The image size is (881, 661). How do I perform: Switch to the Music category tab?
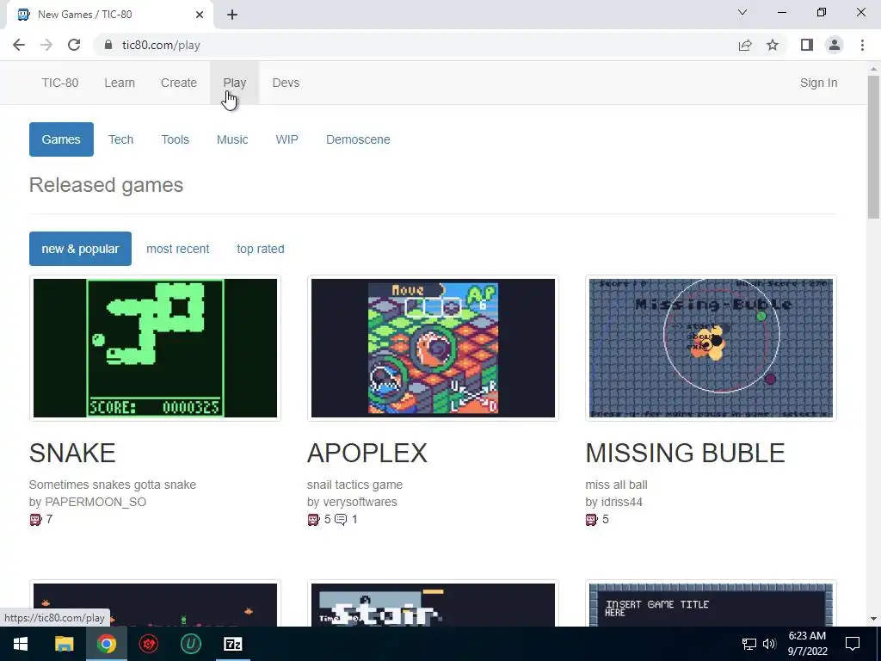(232, 139)
